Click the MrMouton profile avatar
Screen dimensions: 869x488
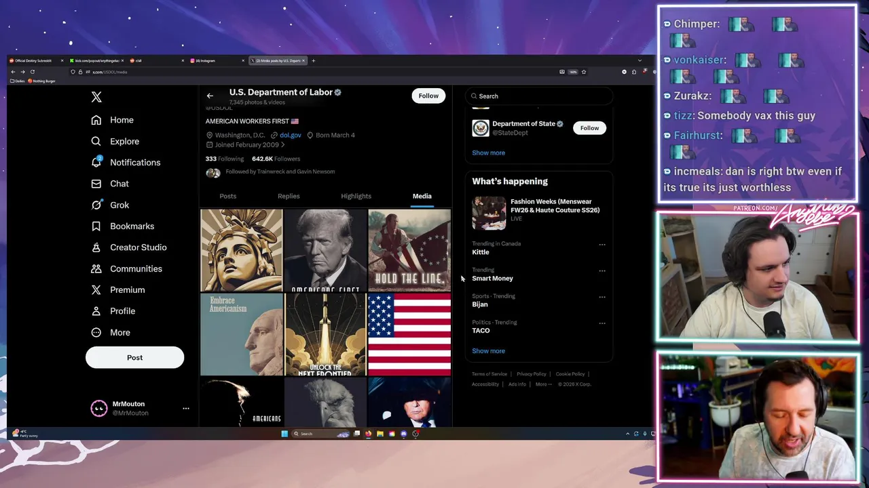tap(99, 408)
